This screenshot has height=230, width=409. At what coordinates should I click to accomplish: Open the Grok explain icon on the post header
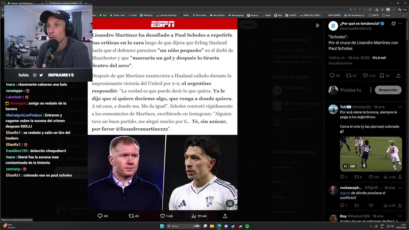click(393, 24)
